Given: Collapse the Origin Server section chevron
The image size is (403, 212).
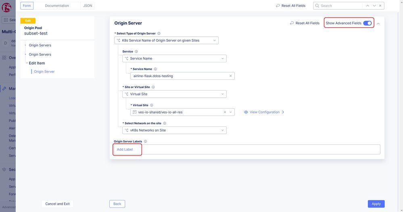Looking at the screenshot, I should pyautogui.click(x=378, y=23).
